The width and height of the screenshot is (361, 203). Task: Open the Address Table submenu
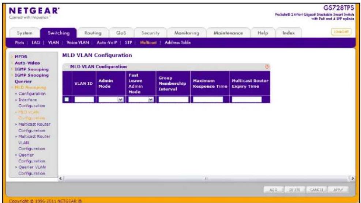[x=177, y=42]
